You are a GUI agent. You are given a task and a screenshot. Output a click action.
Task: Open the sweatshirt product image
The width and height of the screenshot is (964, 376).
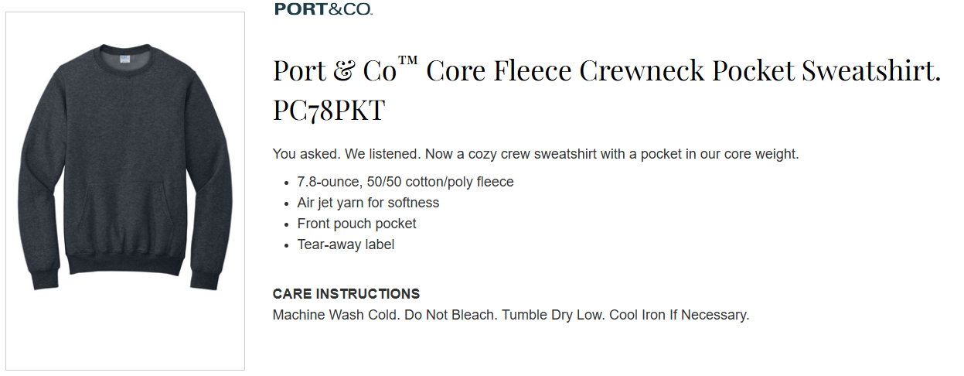click(x=125, y=190)
